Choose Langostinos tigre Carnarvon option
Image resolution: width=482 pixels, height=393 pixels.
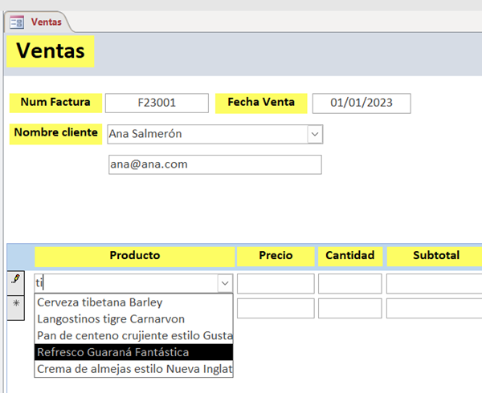pos(111,319)
